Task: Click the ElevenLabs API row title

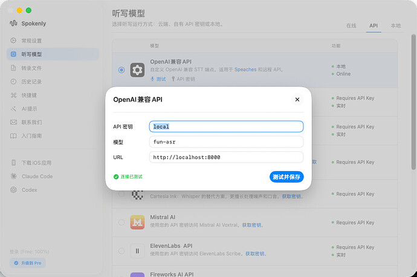Action: 171,246
